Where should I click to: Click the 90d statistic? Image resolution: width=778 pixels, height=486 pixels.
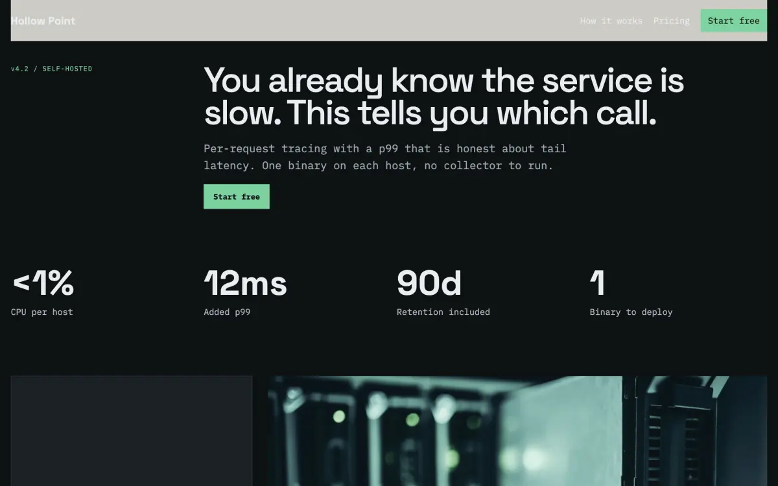[429, 283]
